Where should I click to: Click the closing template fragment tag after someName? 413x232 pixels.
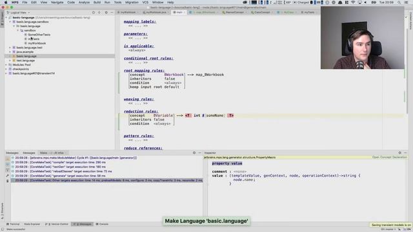(230, 115)
